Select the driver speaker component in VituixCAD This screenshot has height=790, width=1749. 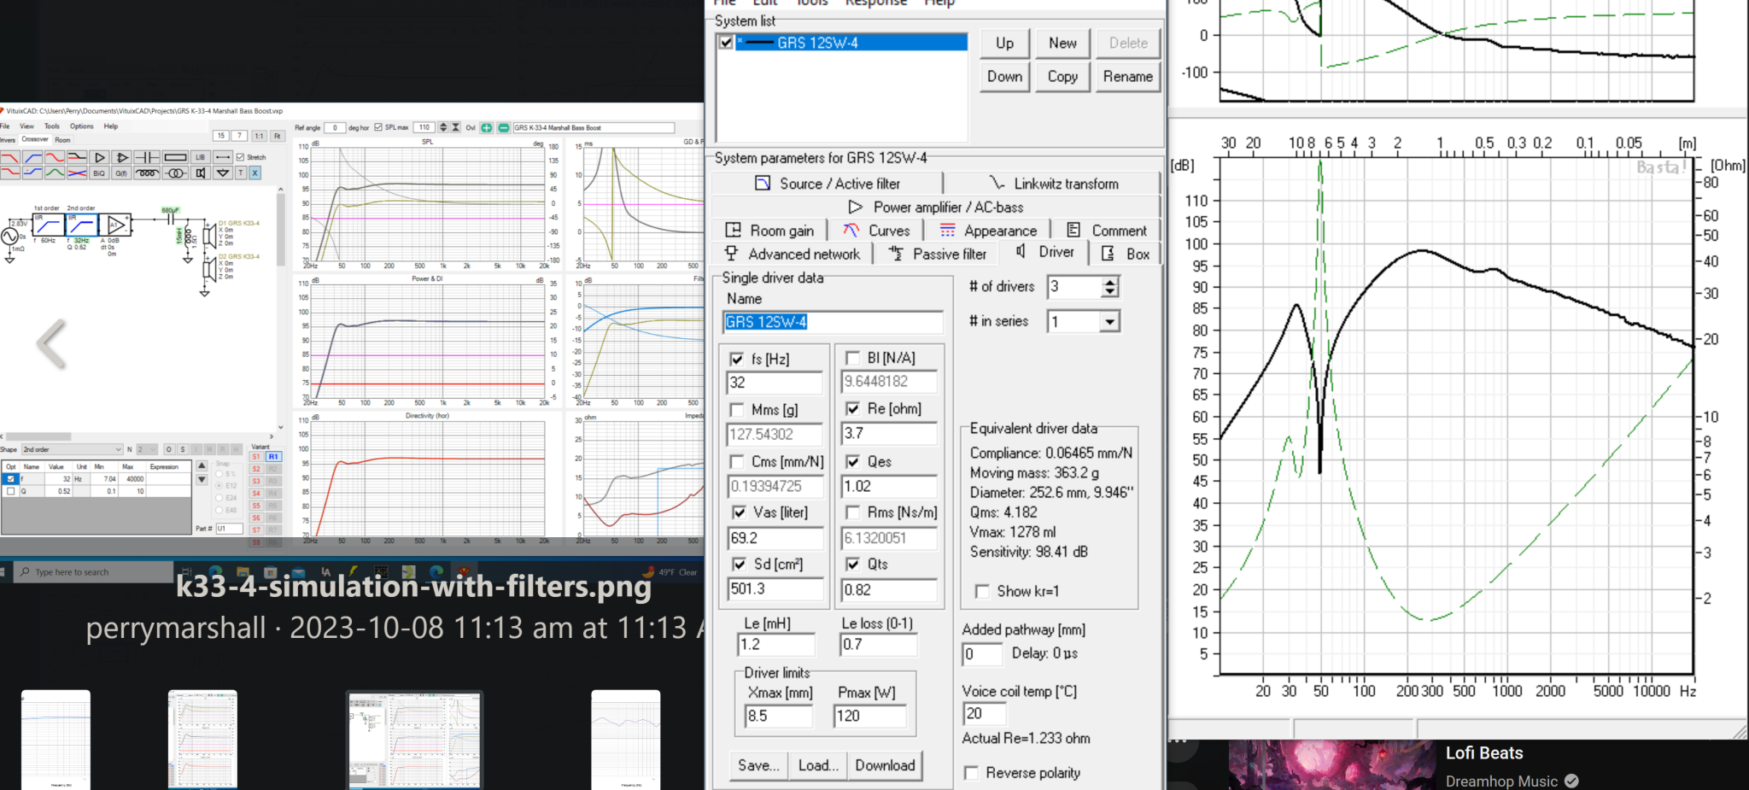point(201,173)
